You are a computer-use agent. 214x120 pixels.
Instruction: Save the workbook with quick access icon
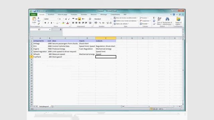tap(34, 11)
